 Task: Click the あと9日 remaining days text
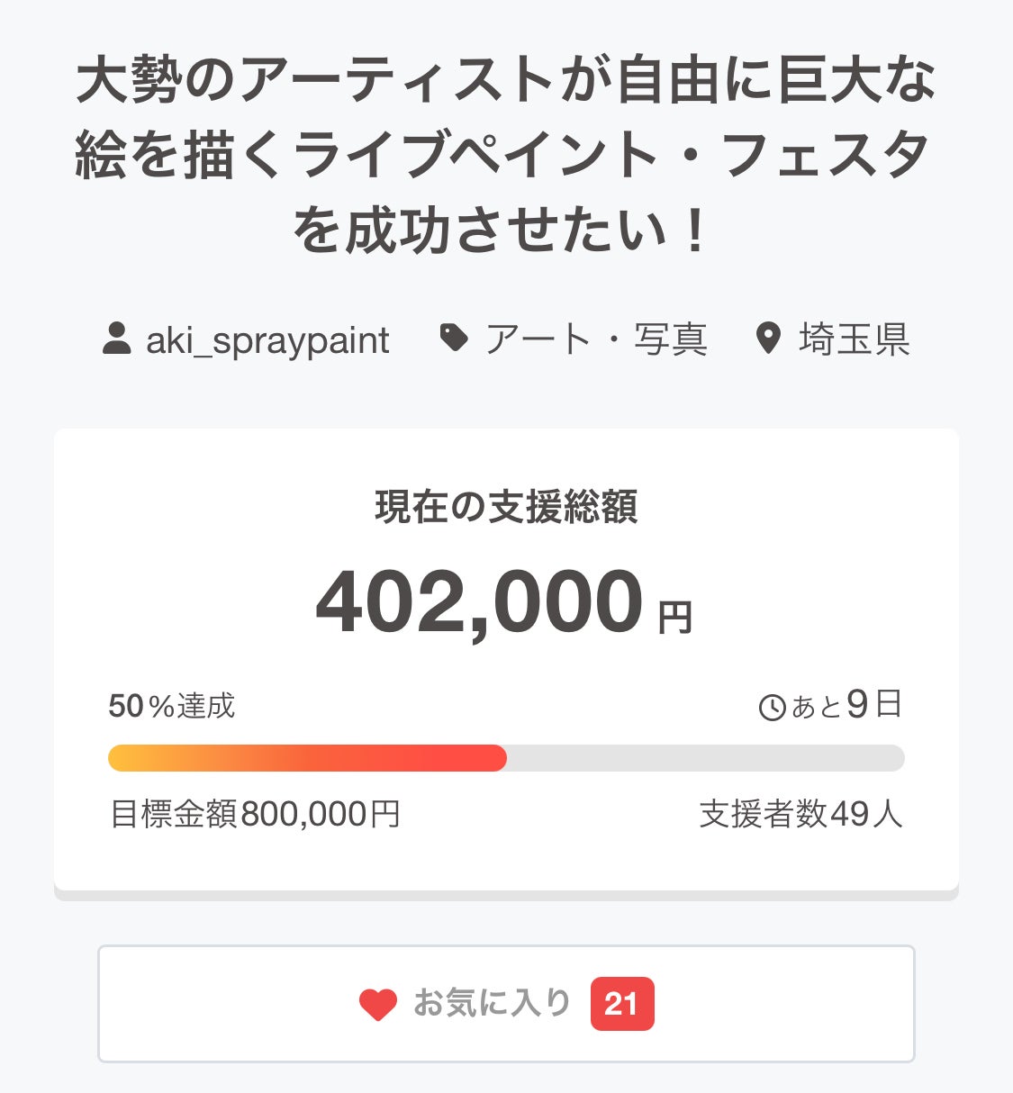coord(846,705)
